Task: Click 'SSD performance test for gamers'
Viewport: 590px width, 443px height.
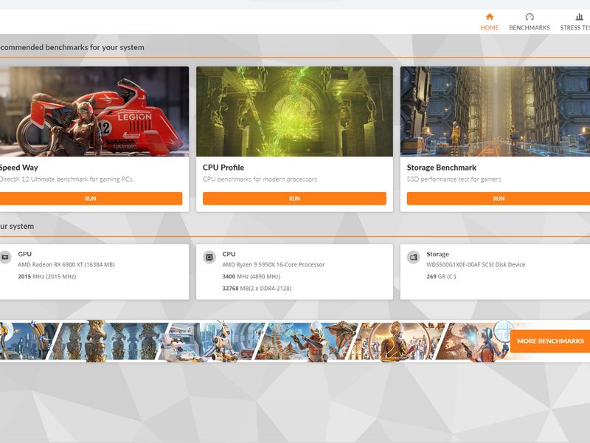Action: click(454, 179)
